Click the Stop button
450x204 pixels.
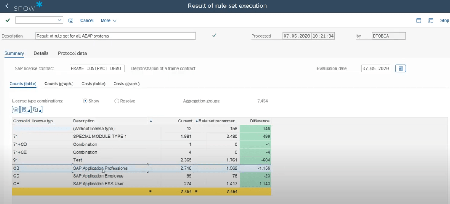445,21
